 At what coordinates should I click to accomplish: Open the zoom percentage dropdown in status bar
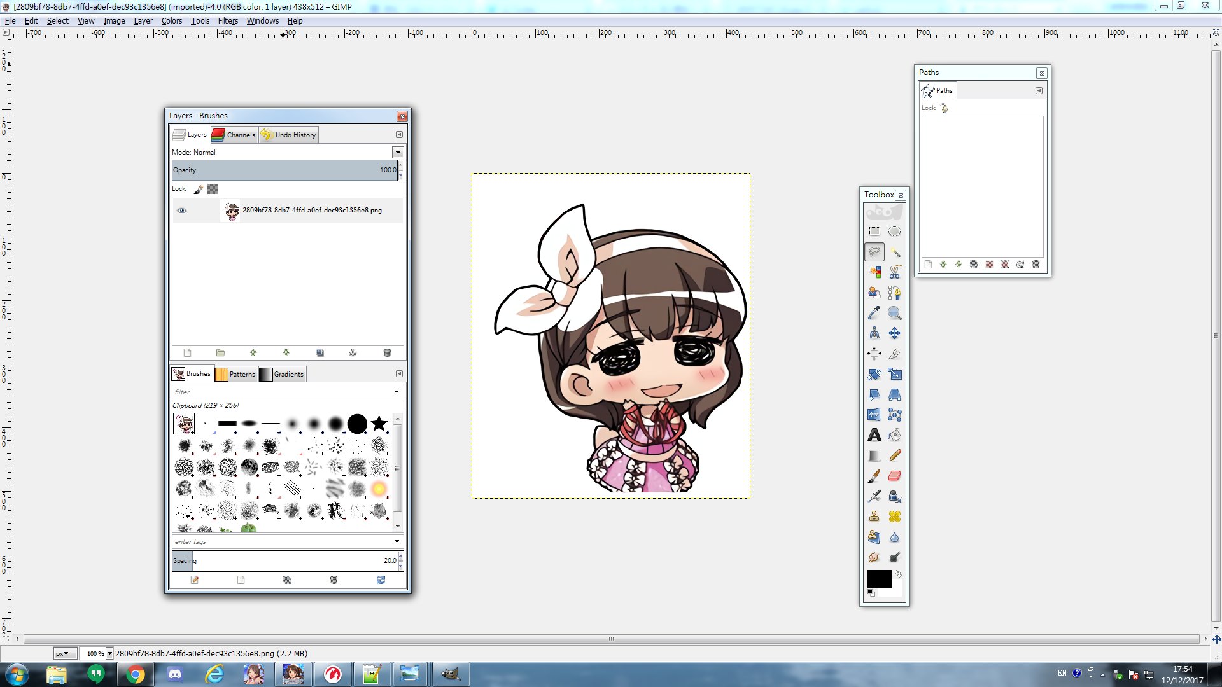pyautogui.click(x=109, y=653)
